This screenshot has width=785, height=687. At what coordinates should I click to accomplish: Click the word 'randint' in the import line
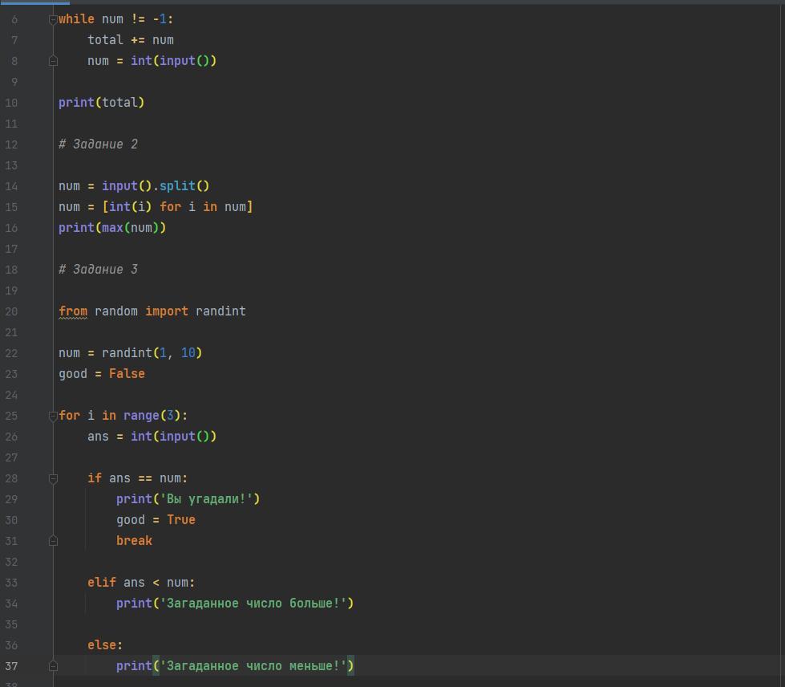point(221,311)
